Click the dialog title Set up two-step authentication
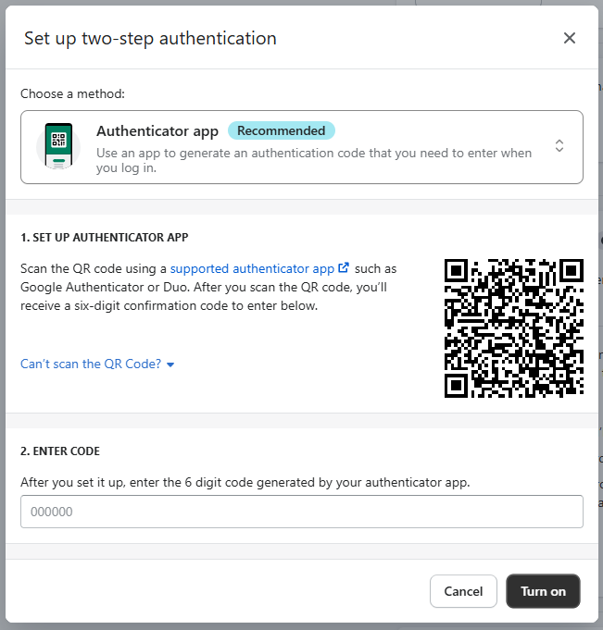 coord(150,38)
